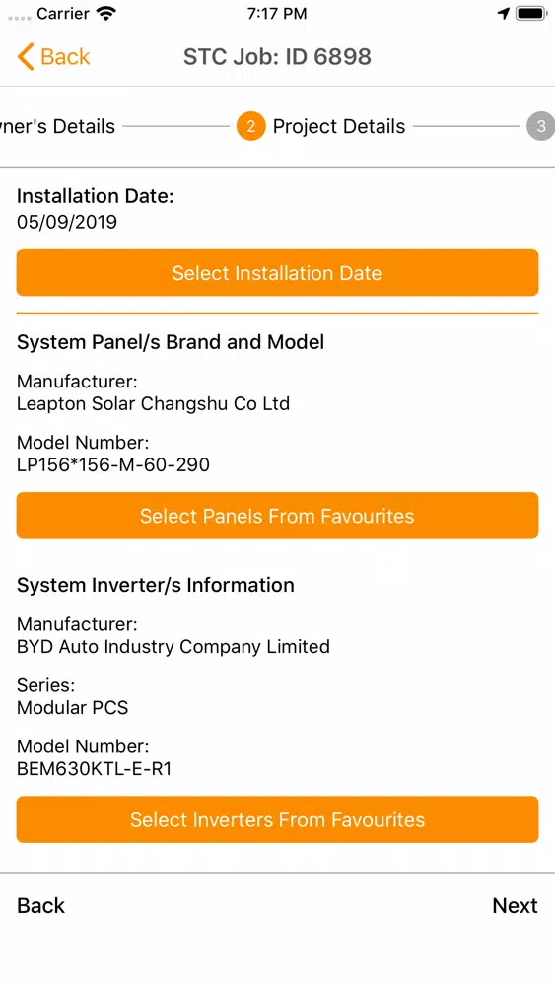This screenshot has width=555, height=986.
Task: Go to Project Details step tab
Action: click(x=339, y=126)
